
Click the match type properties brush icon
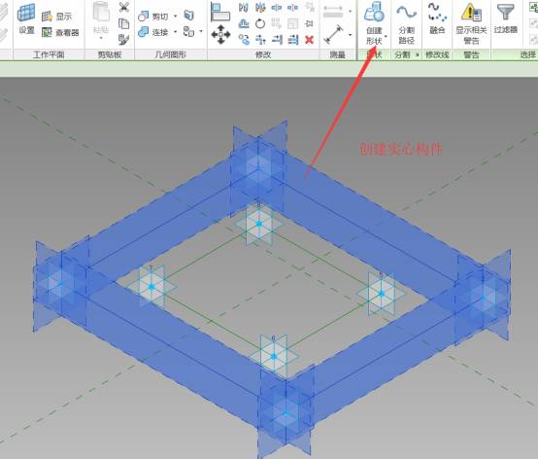click(124, 39)
